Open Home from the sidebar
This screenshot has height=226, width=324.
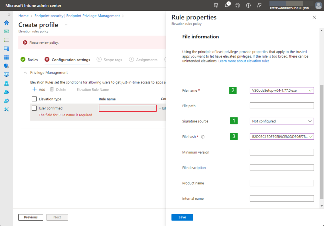click(x=6, y=23)
